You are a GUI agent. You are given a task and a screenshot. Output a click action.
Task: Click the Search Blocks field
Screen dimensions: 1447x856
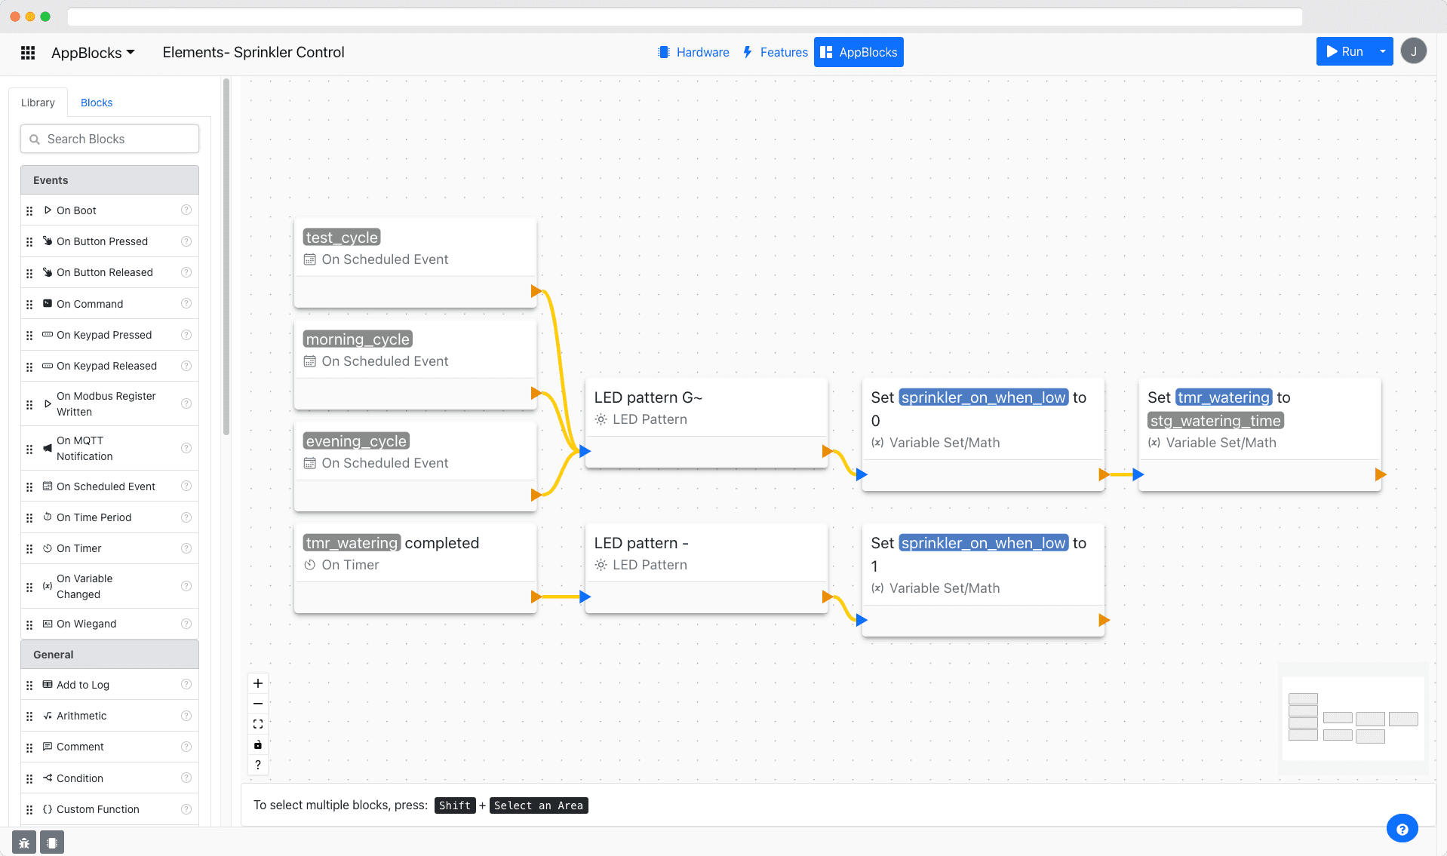pyautogui.click(x=109, y=139)
